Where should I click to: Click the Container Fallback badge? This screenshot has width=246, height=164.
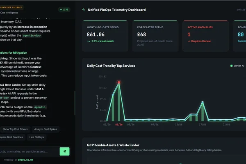pos(11,7)
